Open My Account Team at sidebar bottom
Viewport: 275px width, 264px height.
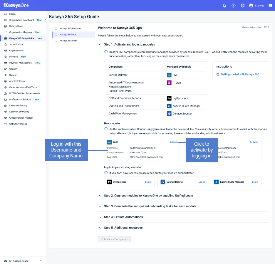click(19, 261)
